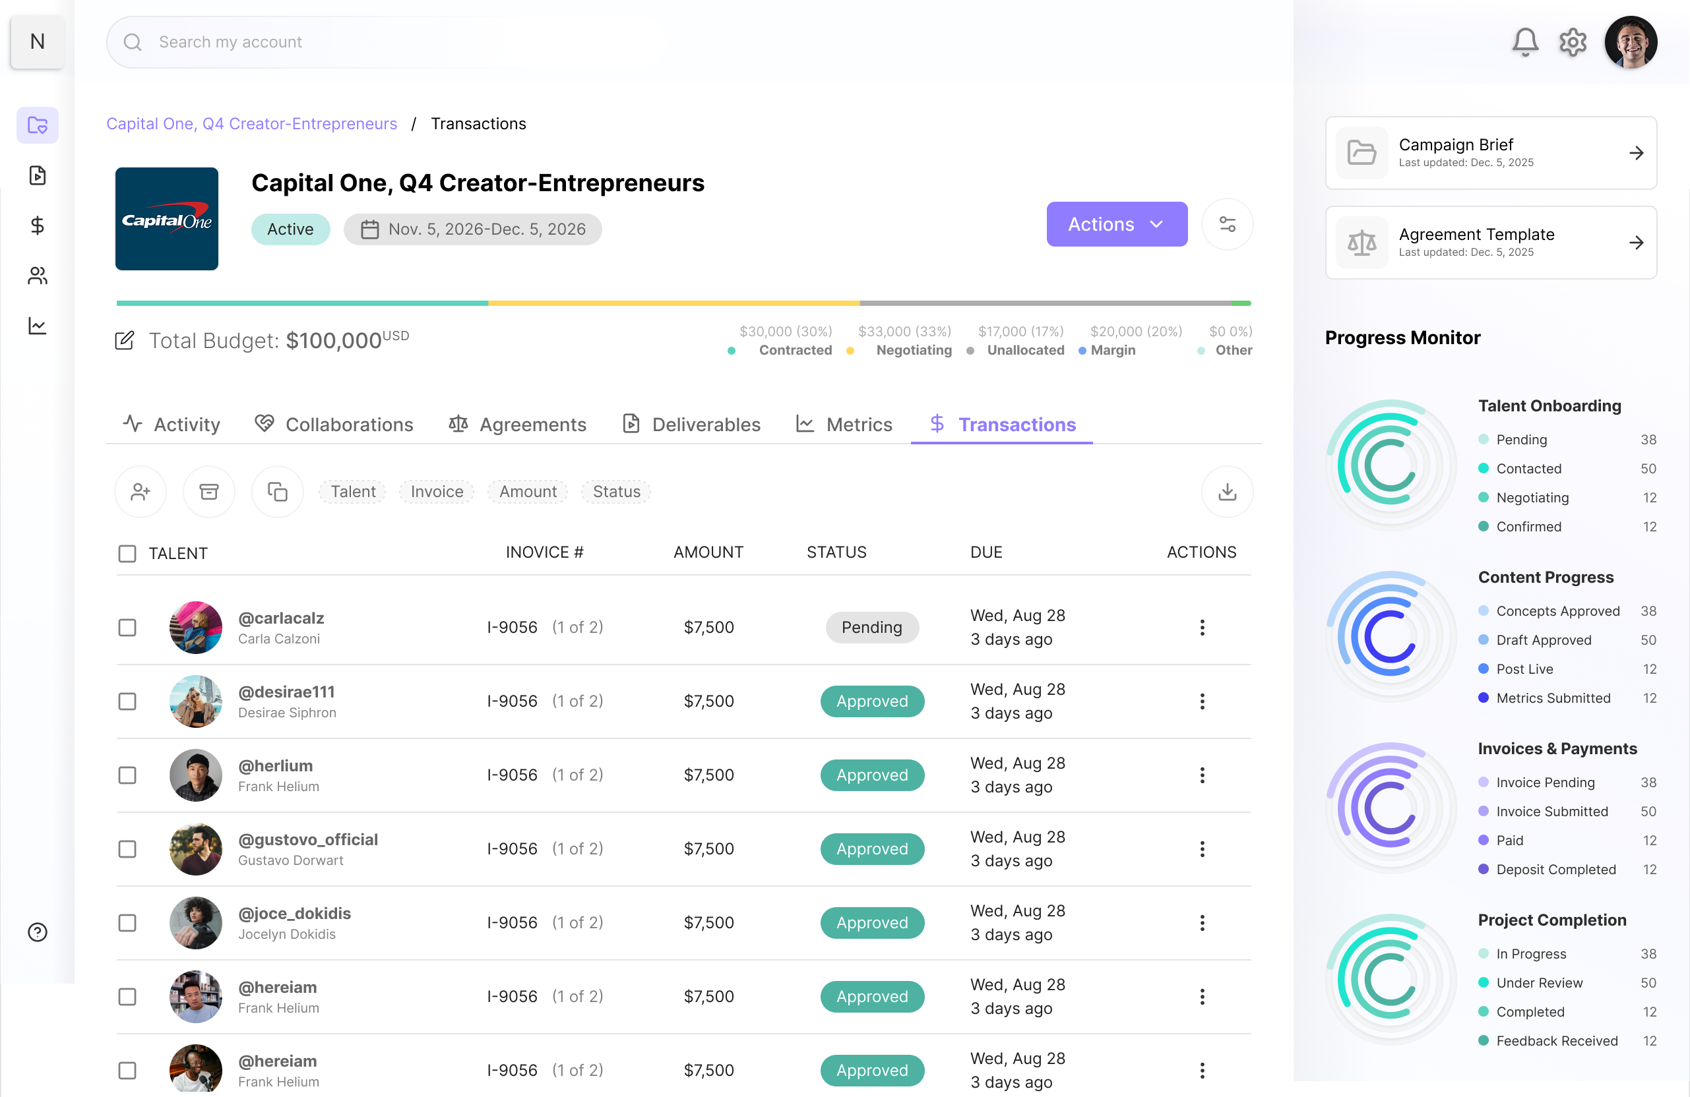
Task: View analytics via the chart icon in sidebar
Action: click(37, 326)
